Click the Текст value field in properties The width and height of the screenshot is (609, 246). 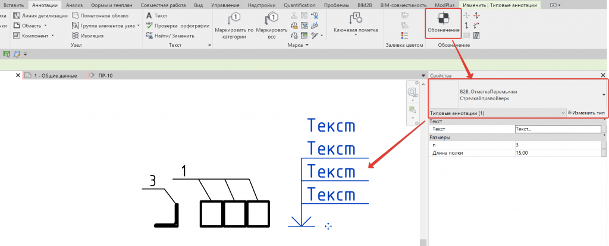click(557, 129)
